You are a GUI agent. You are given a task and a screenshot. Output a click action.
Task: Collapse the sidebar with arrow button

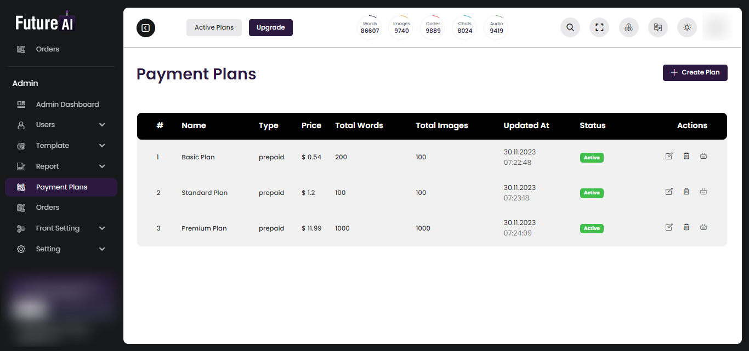146,28
